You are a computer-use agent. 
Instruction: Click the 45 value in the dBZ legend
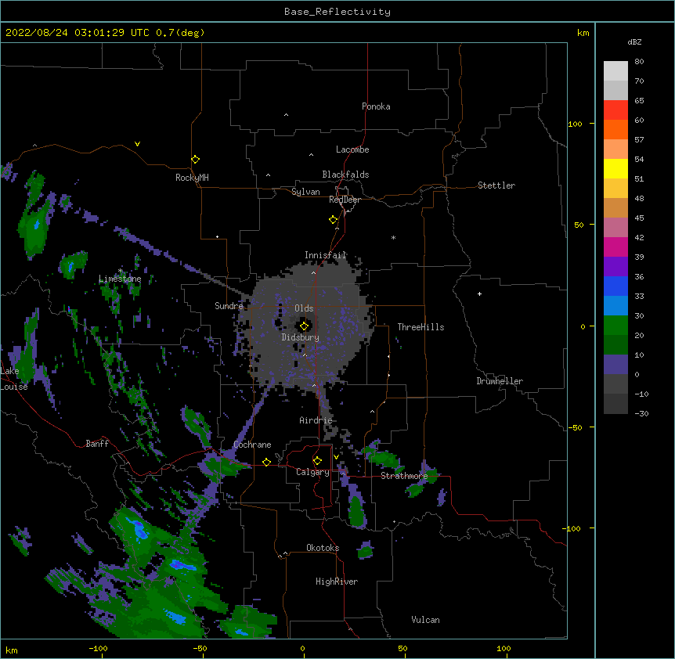coord(639,218)
